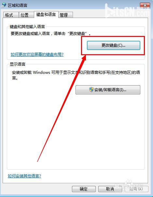153x197 pixels.
Task: Click the 键盘和其他输入语言 group label
Action: (27, 27)
